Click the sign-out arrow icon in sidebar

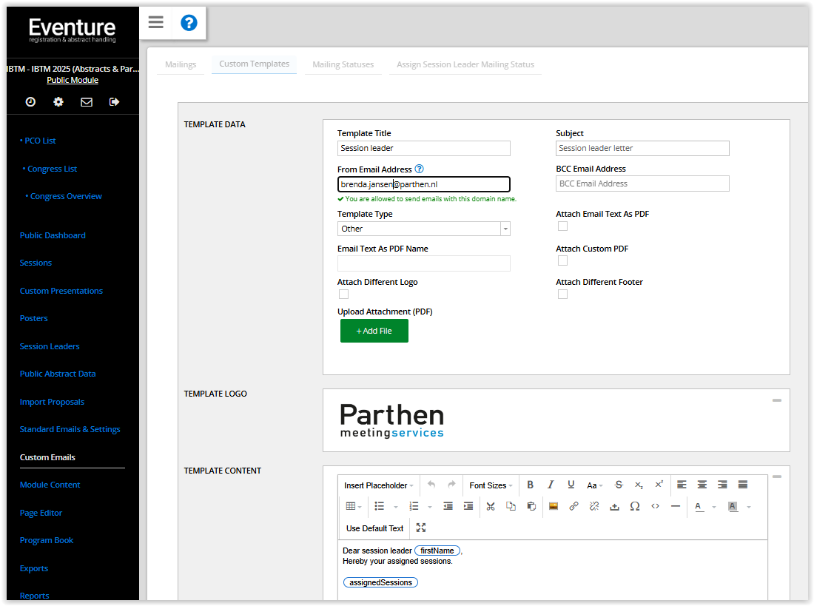[114, 102]
